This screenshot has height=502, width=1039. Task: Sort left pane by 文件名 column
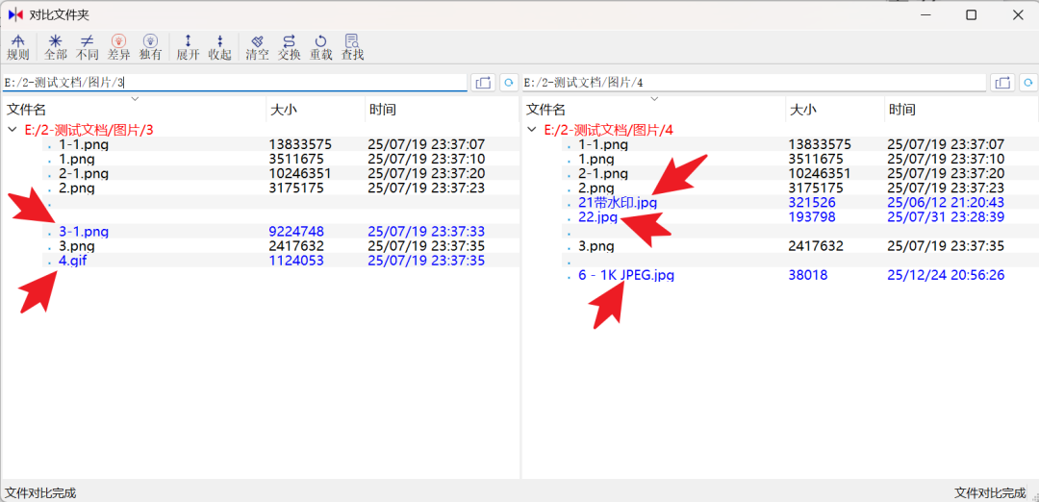click(x=135, y=110)
